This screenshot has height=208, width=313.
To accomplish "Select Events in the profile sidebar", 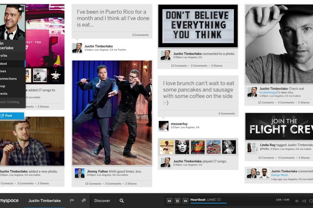I will pos(4,94).
